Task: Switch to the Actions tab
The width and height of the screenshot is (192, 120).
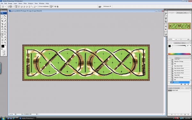Action: [178, 58]
